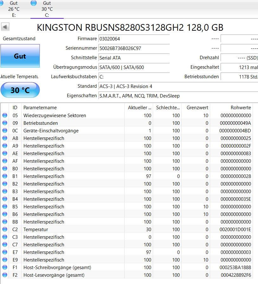The height and width of the screenshot is (284, 258).
Task: Click raw value 0000000004BD
Action: 235,131
